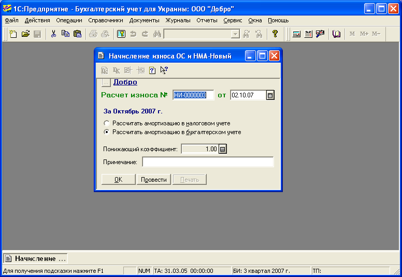Click the fourth dialog toolbar icon with dotted frame
402x277 pixels.
click(x=140, y=70)
